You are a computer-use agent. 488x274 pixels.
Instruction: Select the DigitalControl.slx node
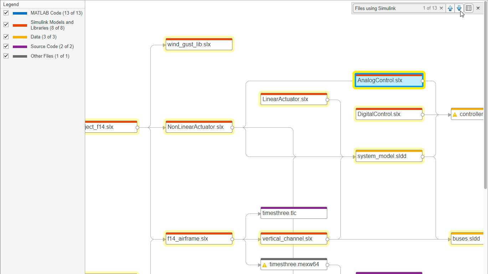(389, 114)
